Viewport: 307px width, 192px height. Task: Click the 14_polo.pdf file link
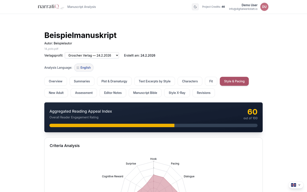point(51,49)
